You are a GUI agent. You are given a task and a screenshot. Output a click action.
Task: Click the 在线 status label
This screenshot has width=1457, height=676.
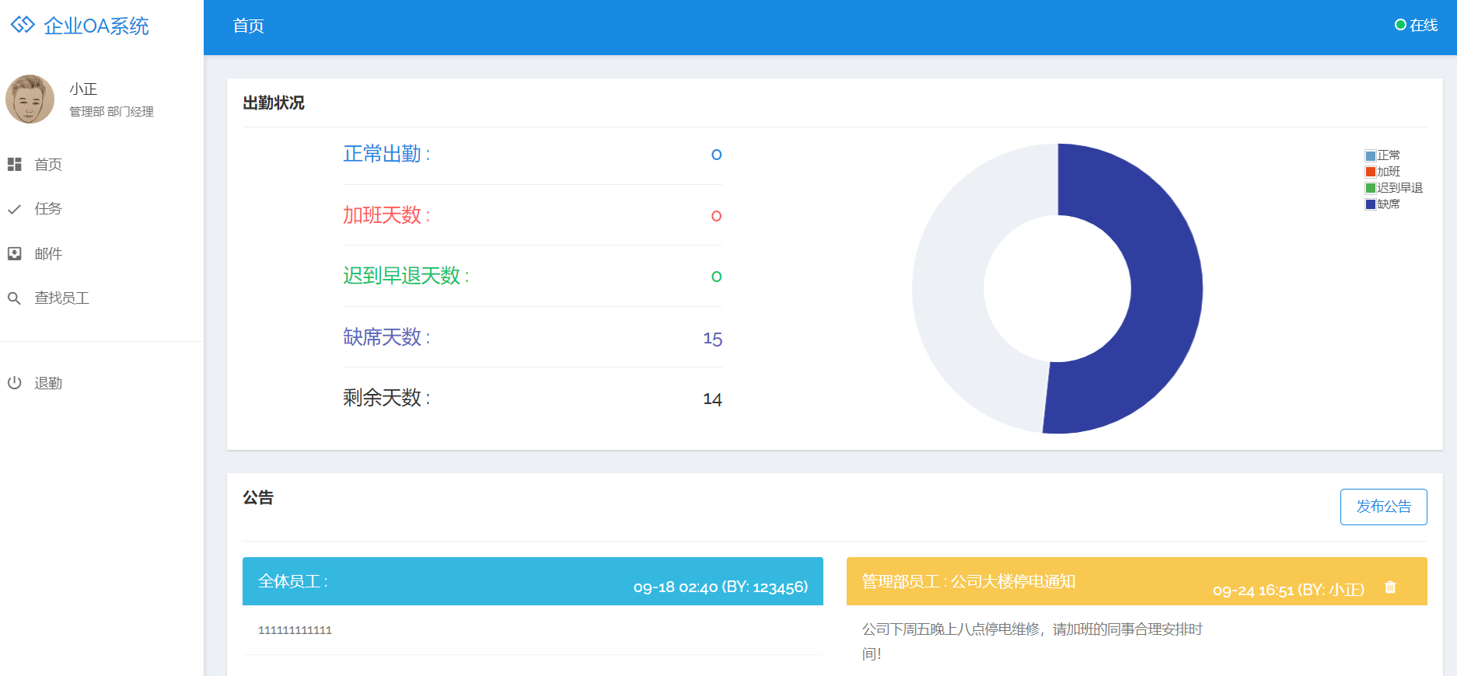pyautogui.click(x=1424, y=25)
